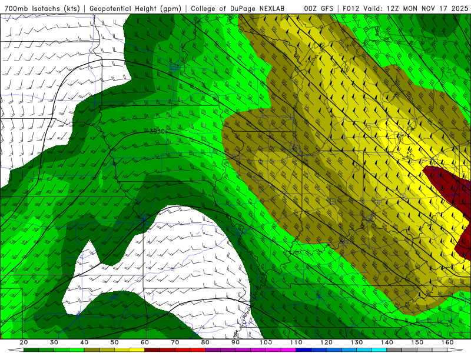The height and width of the screenshot is (353, 471).
Task: Click the '3030' height contour label
Action: point(157,131)
